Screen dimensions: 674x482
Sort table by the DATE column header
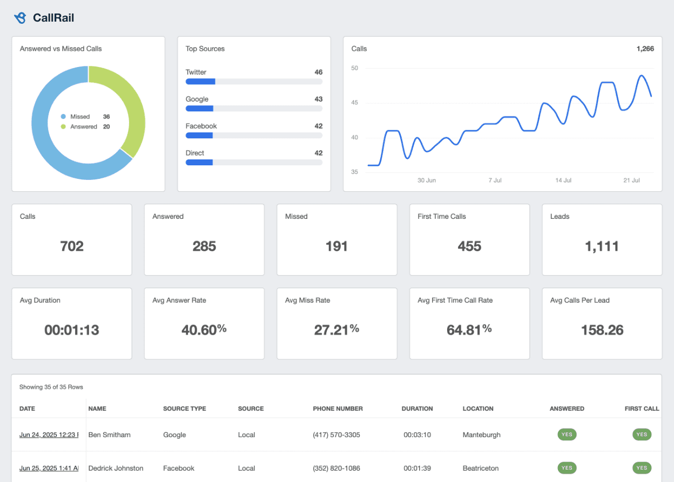pyautogui.click(x=27, y=409)
